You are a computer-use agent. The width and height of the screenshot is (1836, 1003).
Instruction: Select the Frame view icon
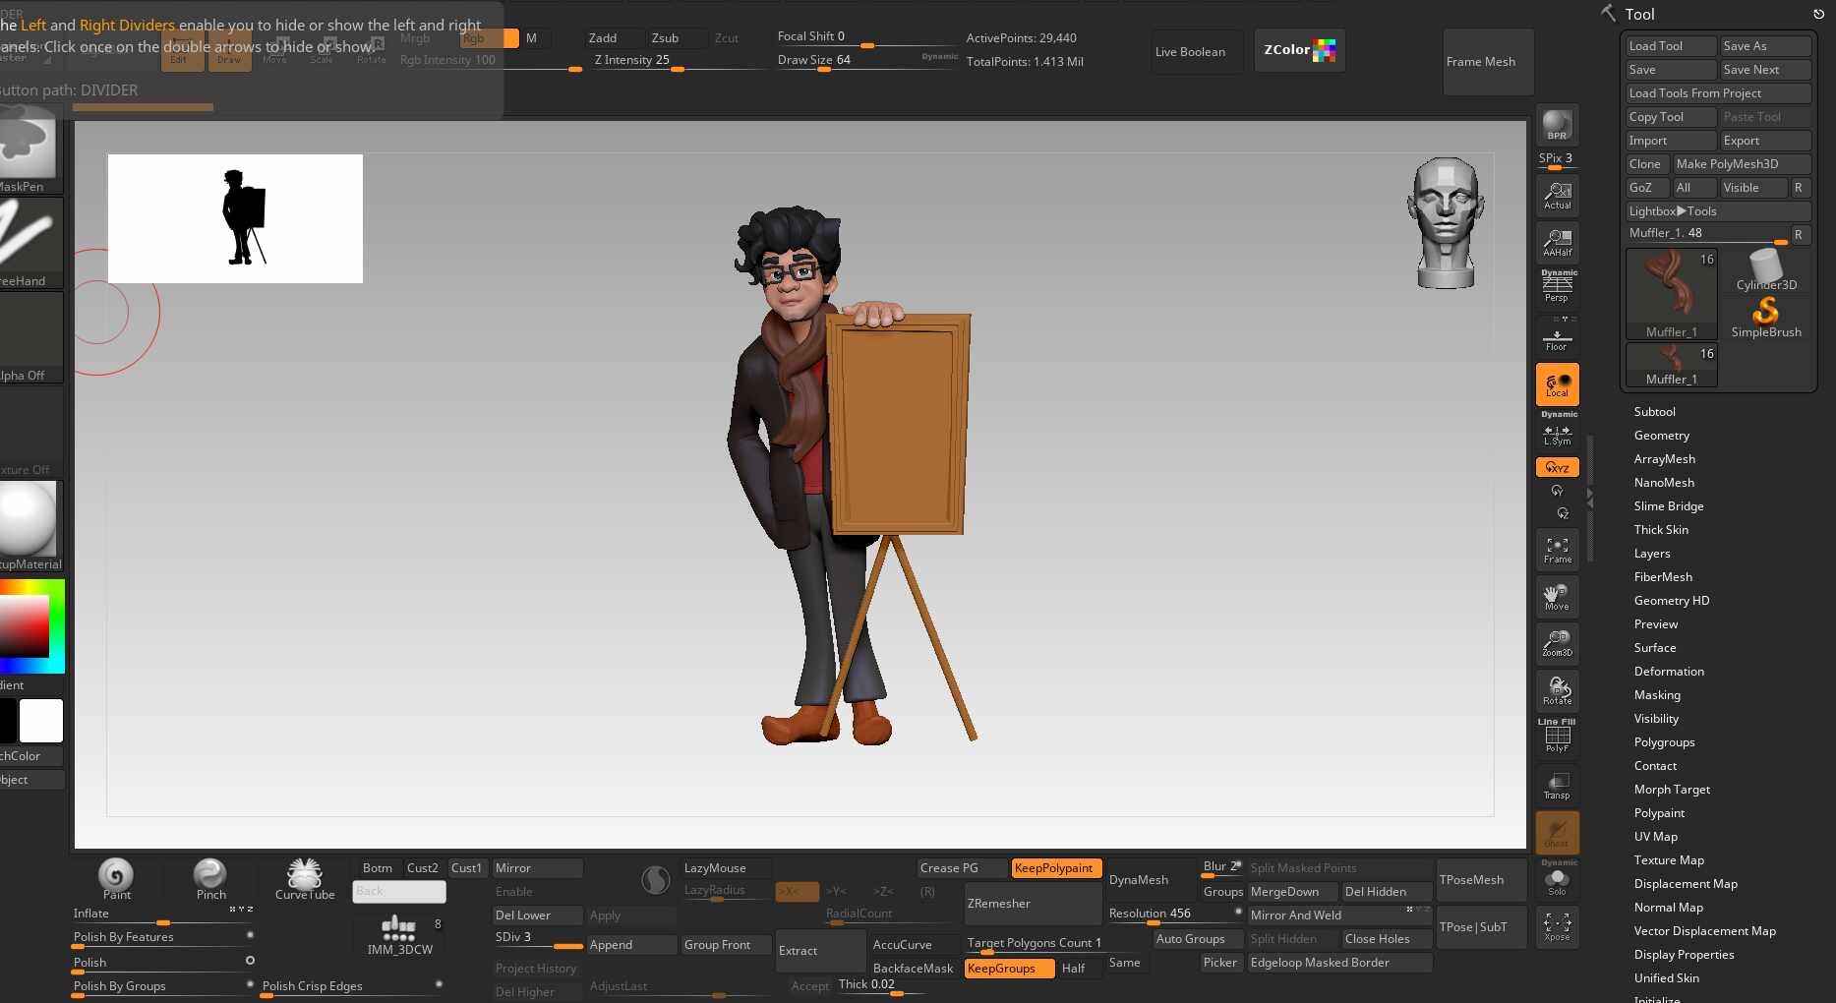click(1557, 550)
